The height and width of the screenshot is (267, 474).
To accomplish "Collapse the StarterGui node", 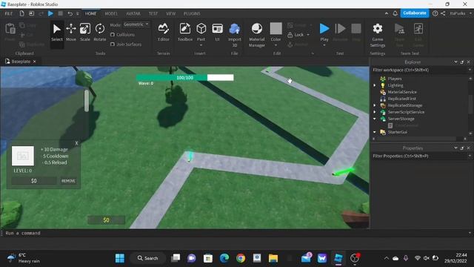I will pyautogui.click(x=375, y=132).
